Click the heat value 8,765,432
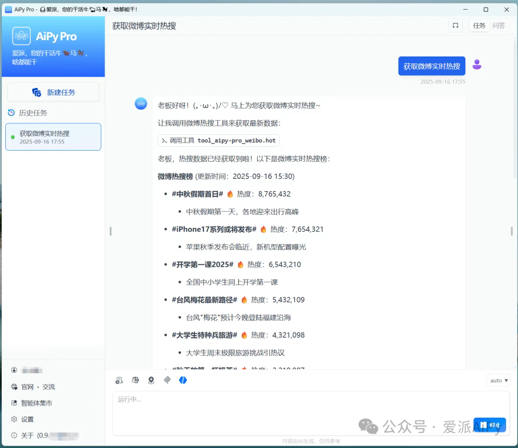Screen dimensions: 518x448 click(x=274, y=194)
